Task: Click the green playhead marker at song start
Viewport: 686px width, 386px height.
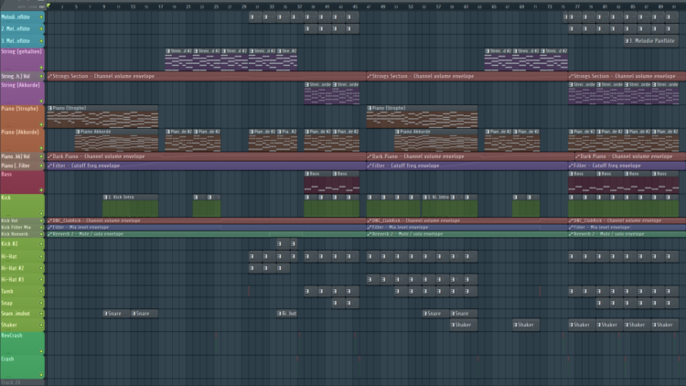Action: point(48,6)
